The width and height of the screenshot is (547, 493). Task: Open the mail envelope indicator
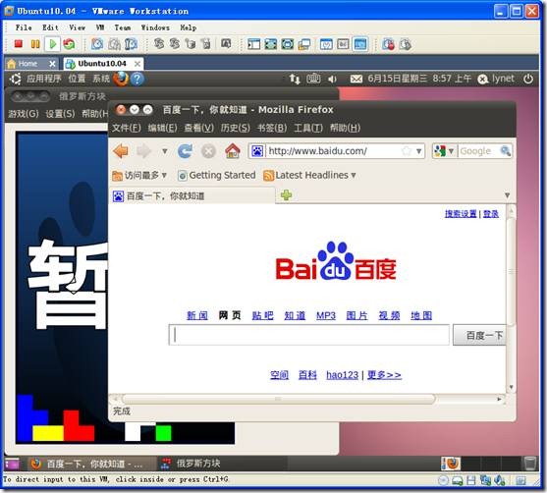tap(356, 80)
